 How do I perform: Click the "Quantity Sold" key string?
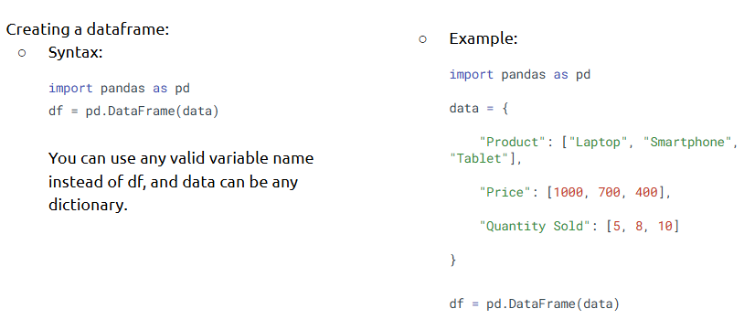tap(535, 226)
